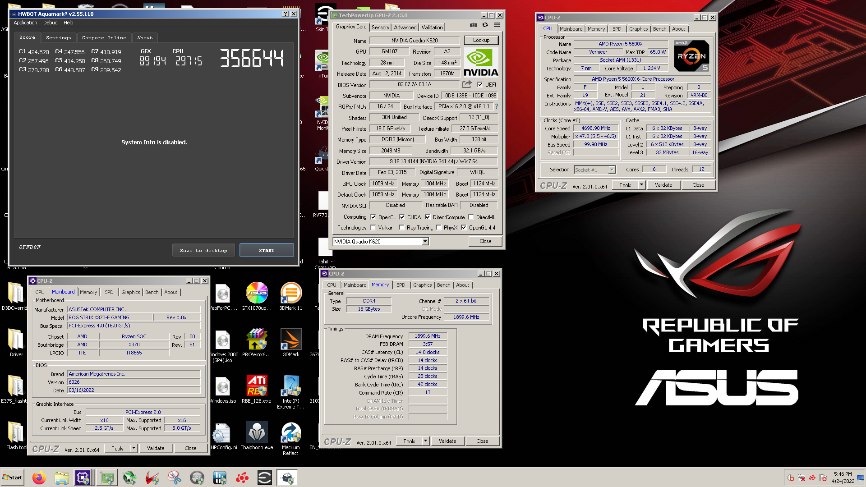Expand Tools dropdown arrow in CPU-Z Memory window

pyautogui.click(x=425, y=441)
